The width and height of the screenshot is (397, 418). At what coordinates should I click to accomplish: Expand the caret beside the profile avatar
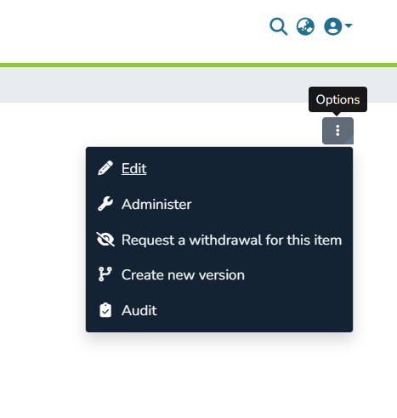349,25
